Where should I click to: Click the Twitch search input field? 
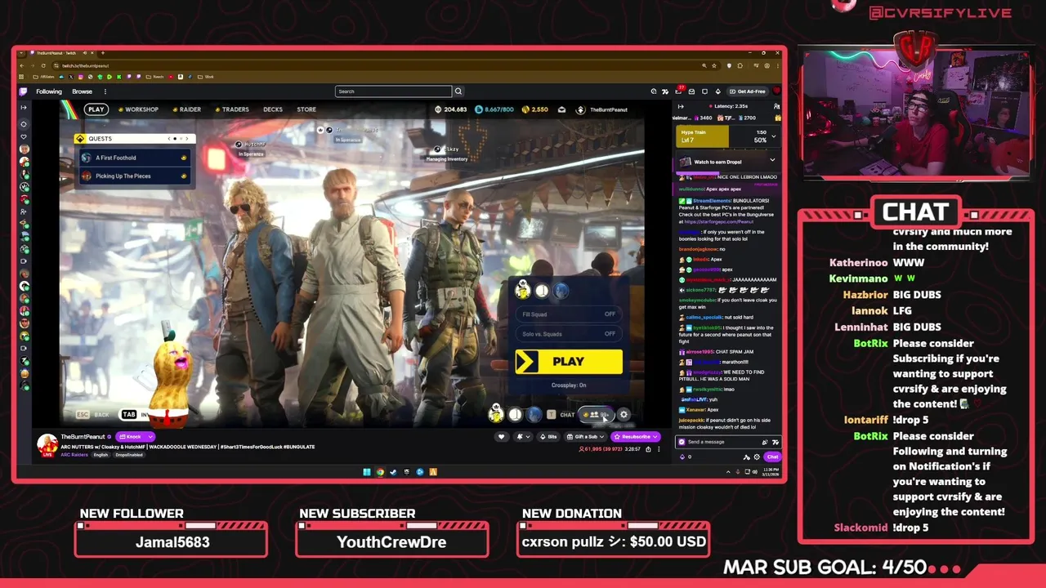point(393,91)
